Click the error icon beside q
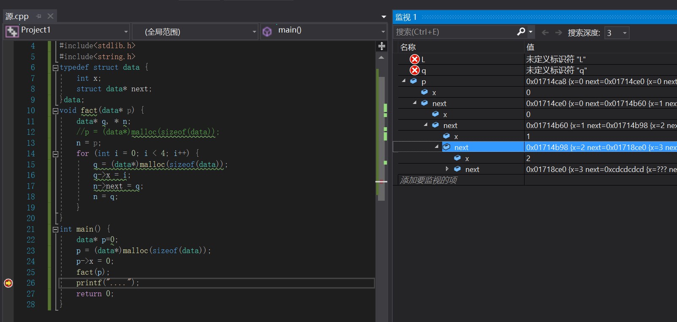The height and width of the screenshot is (322, 677). [x=415, y=70]
